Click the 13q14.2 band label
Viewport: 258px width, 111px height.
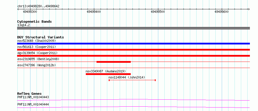pos(23,25)
